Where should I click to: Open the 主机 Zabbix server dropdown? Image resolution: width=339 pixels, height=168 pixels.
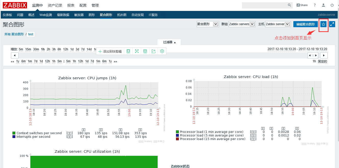click(x=278, y=24)
